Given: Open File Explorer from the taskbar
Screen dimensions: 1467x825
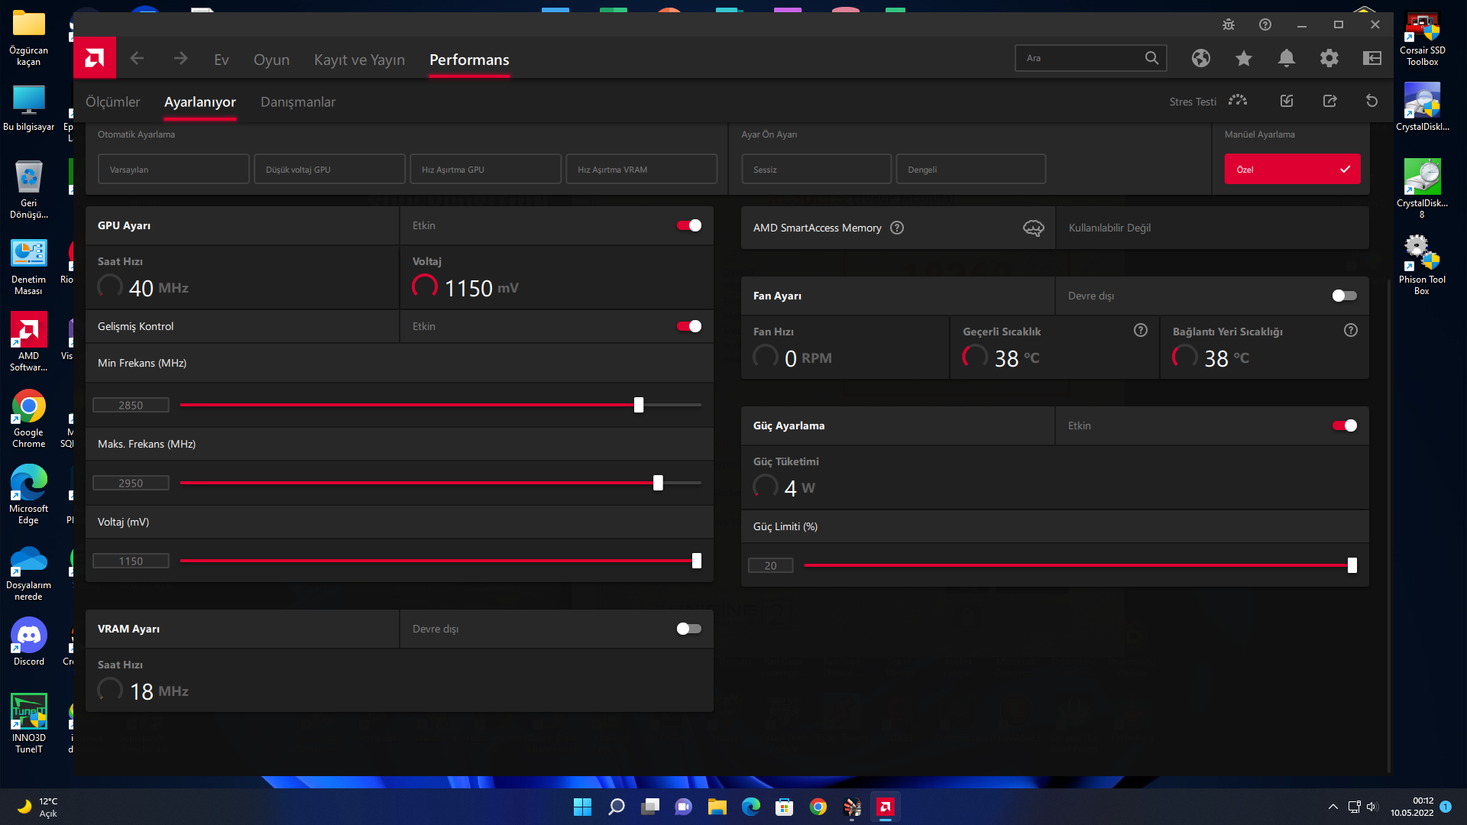Looking at the screenshot, I should pyautogui.click(x=717, y=807).
